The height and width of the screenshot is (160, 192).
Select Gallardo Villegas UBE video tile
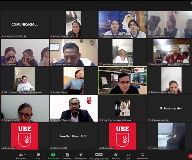(74, 108)
